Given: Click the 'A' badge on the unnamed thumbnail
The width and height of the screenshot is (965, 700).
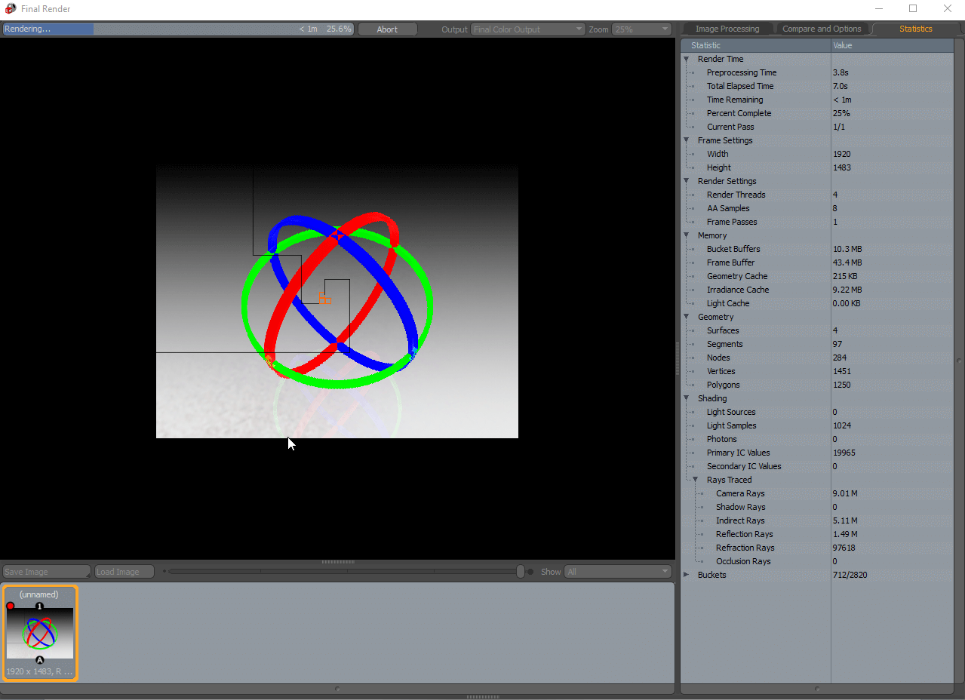Looking at the screenshot, I should point(40,660).
